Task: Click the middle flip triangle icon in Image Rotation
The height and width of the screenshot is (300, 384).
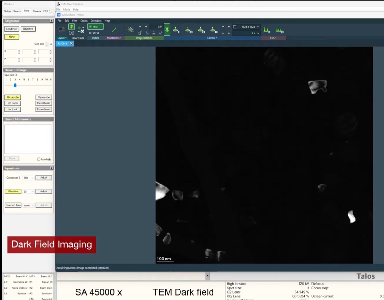Action: click(x=154, y=33)
